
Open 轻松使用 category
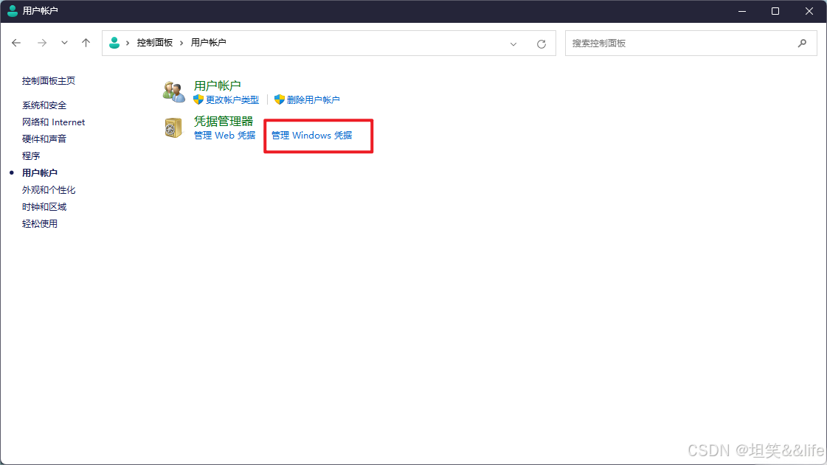click(40, 224)
